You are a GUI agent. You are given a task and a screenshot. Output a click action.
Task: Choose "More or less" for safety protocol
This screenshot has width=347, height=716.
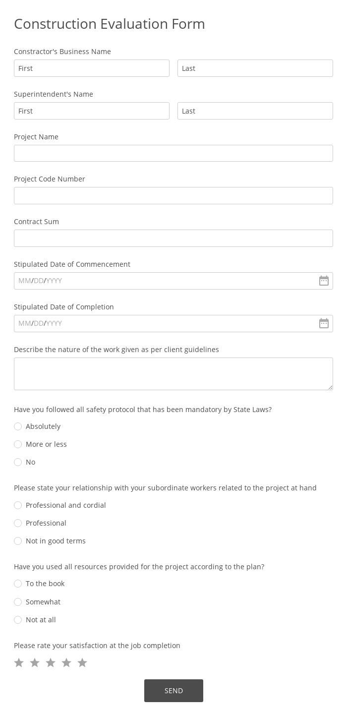(18, 444)
